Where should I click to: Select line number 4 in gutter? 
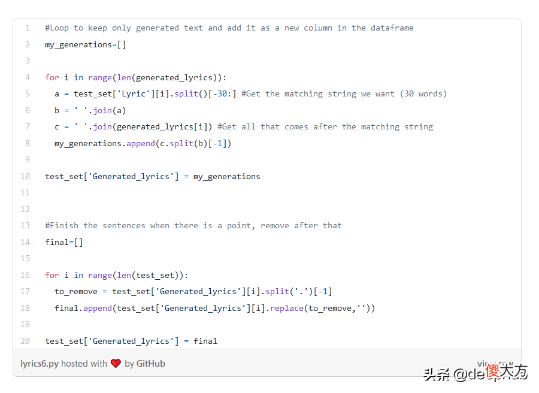(x=28, y=77)
